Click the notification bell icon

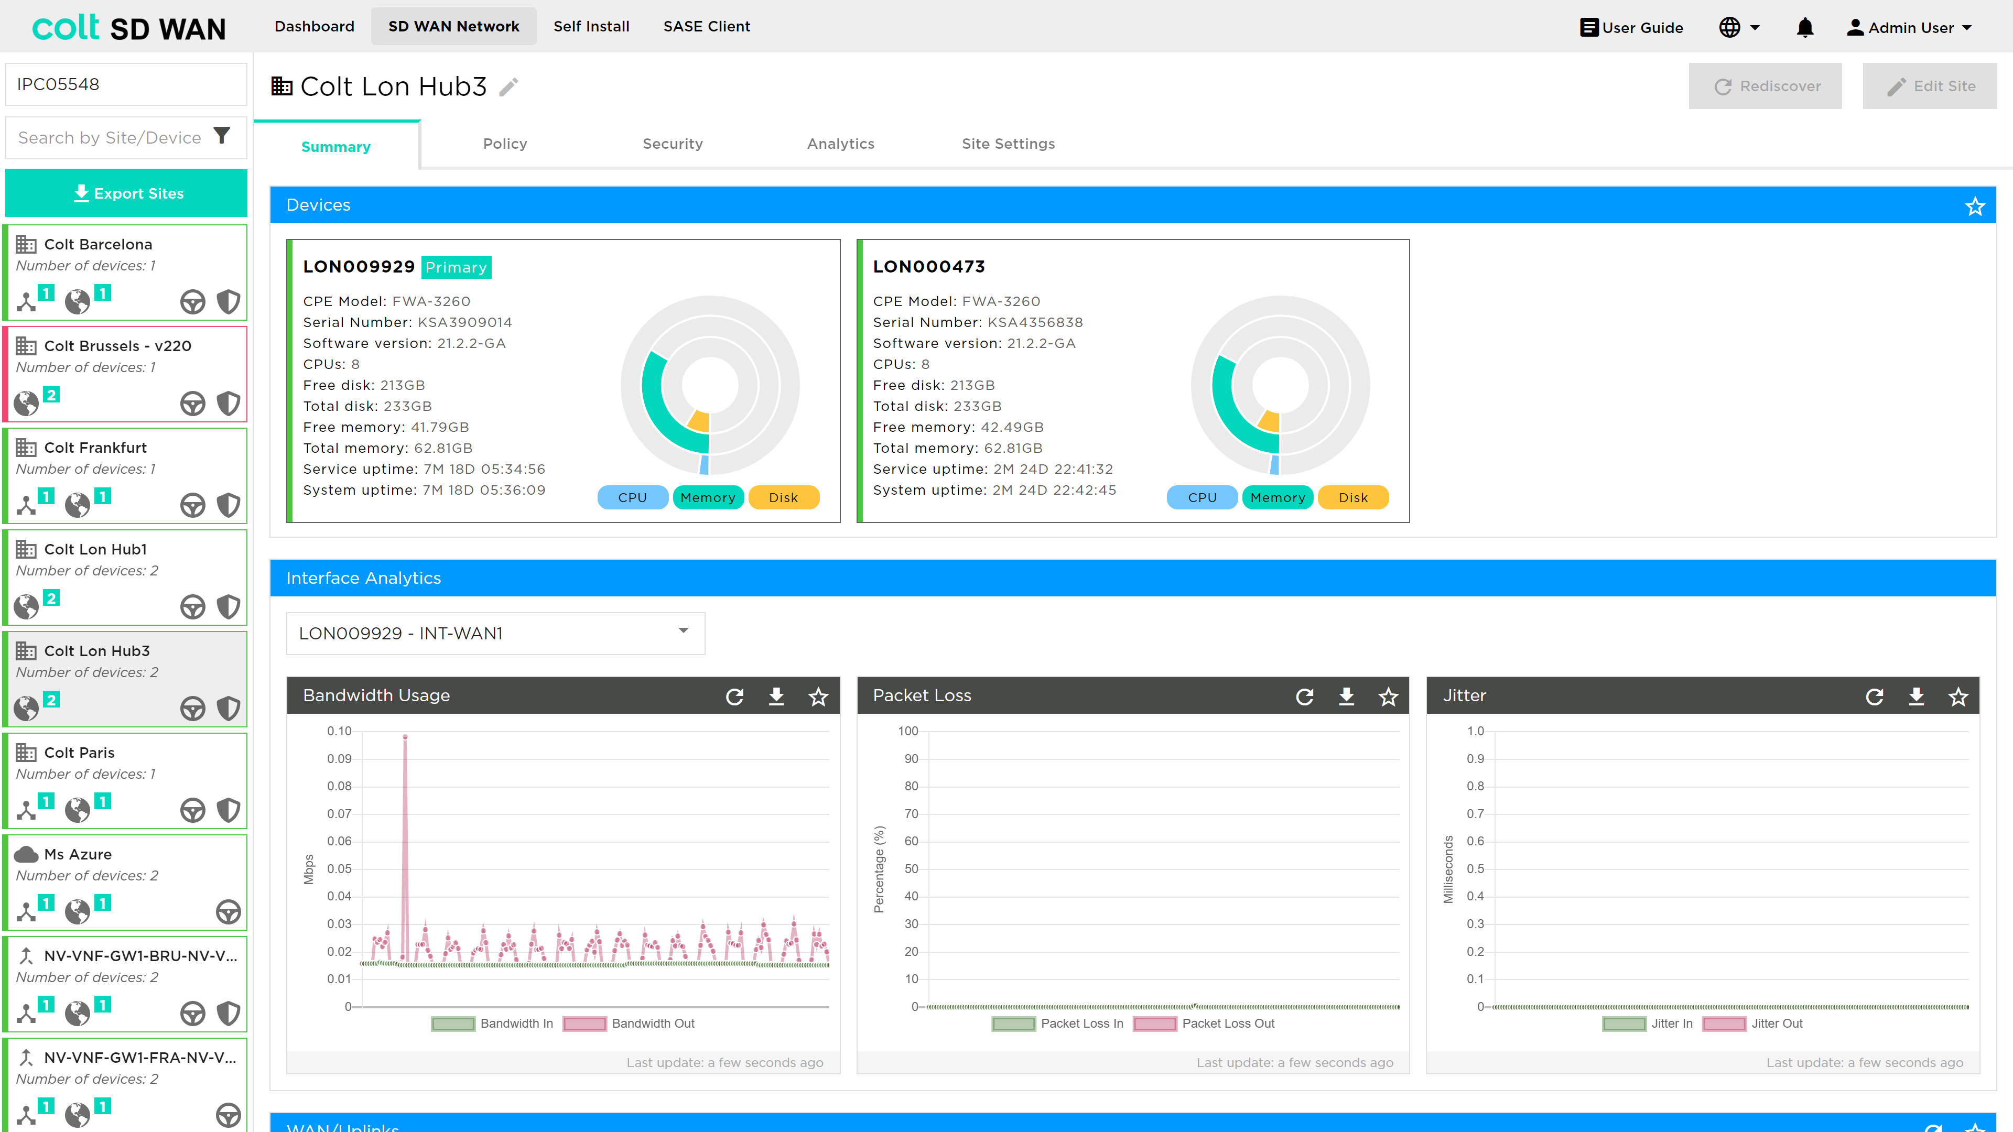[x=1804, y=28]
